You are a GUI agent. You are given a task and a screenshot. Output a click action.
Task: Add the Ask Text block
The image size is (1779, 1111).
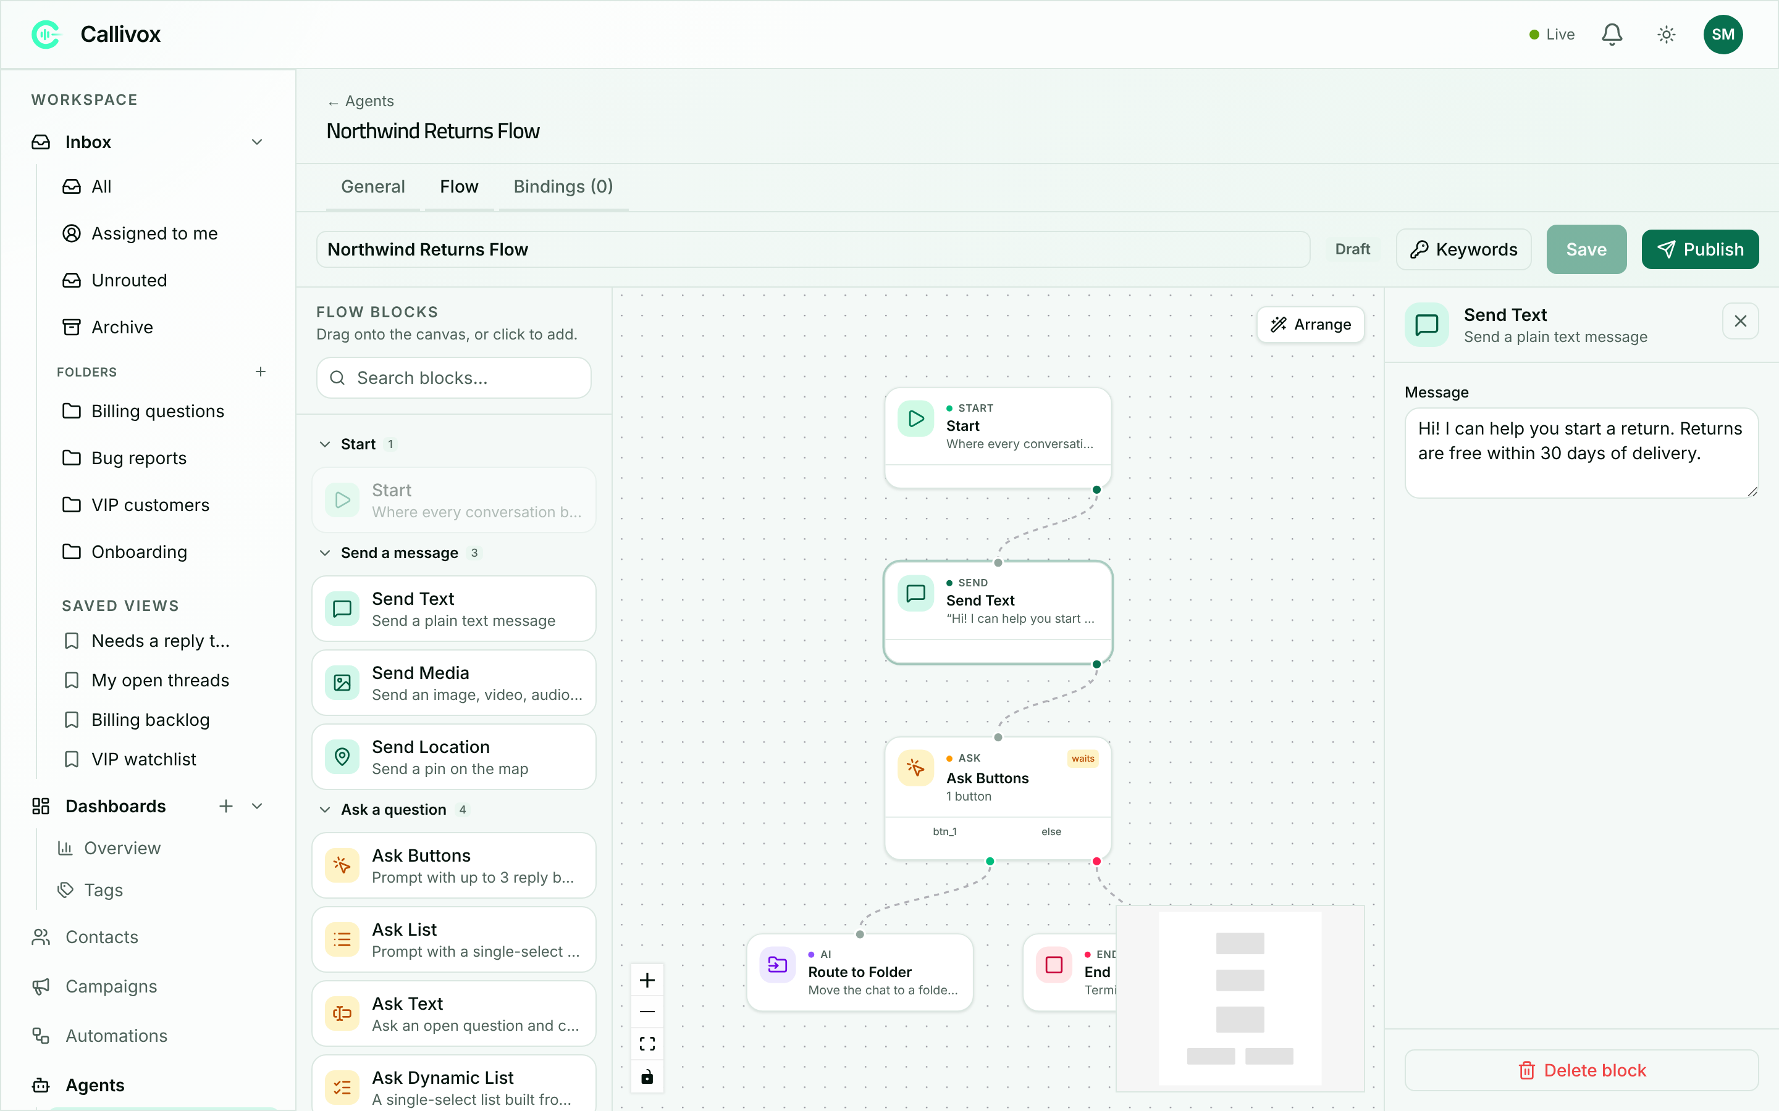point(453,1015)
